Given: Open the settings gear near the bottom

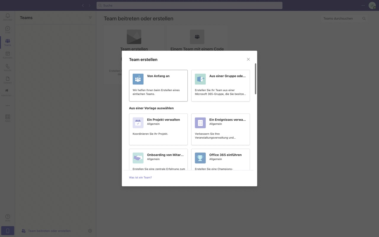Looking at the screenshot, I should [90, 230].
